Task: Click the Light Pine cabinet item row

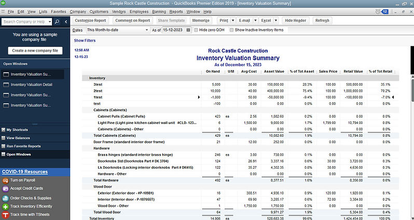Action: (x=240, y=123)
